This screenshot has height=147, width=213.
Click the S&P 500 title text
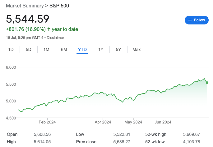[59, 6]
